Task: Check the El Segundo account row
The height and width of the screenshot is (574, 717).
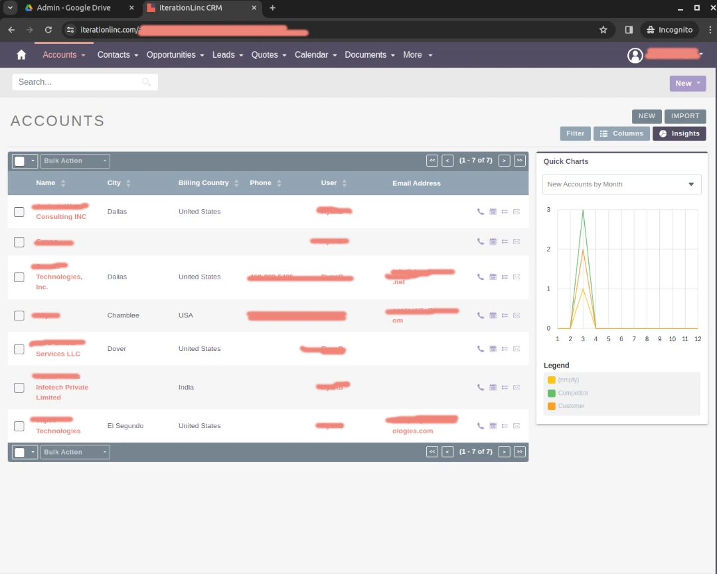Action: 19,427
